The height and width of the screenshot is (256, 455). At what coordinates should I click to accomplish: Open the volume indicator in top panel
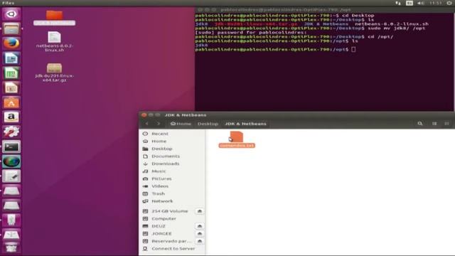(x=420, y=3)
